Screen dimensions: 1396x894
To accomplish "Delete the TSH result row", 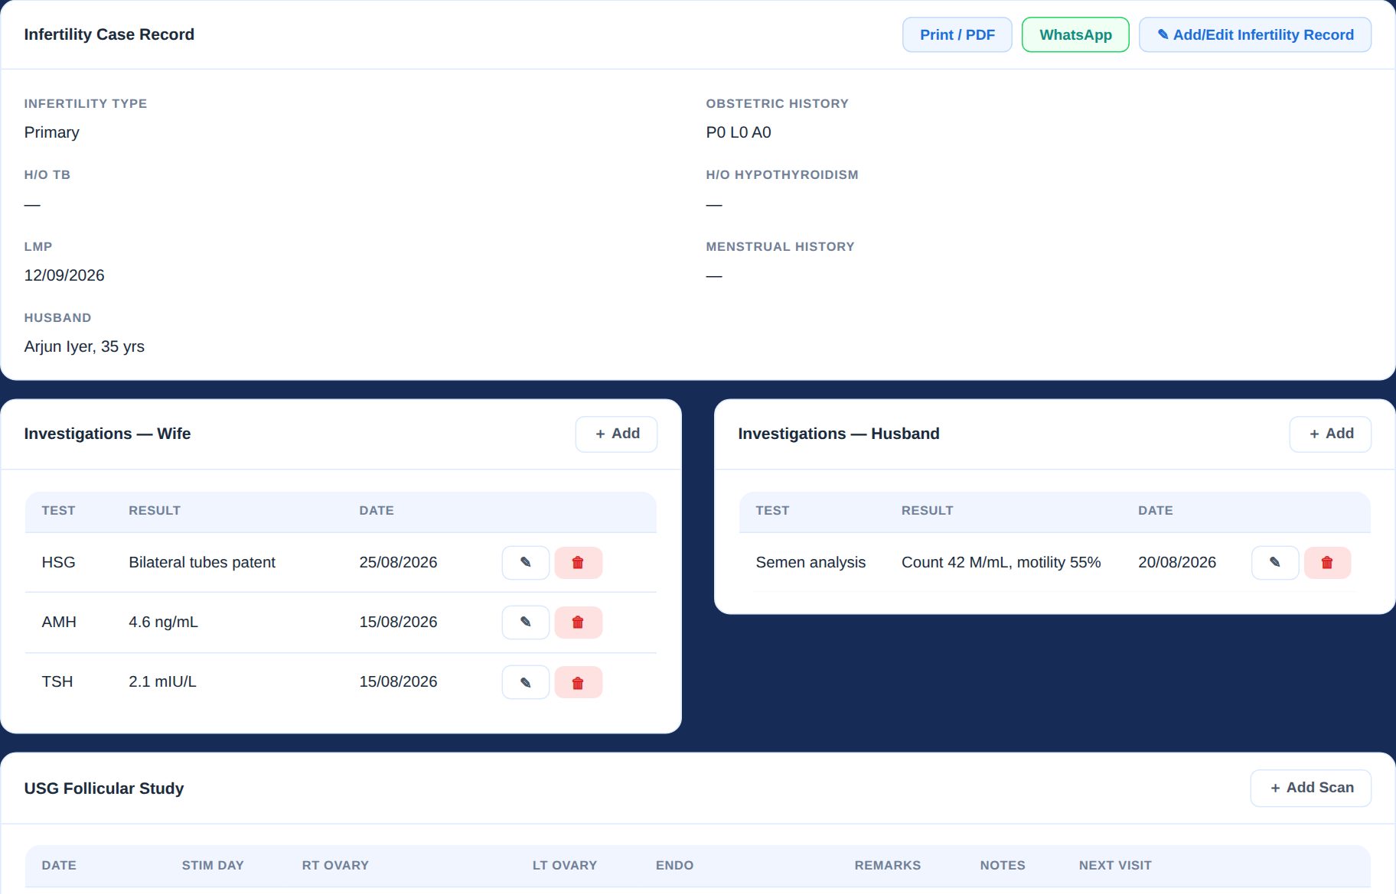I will click(578, 682).
